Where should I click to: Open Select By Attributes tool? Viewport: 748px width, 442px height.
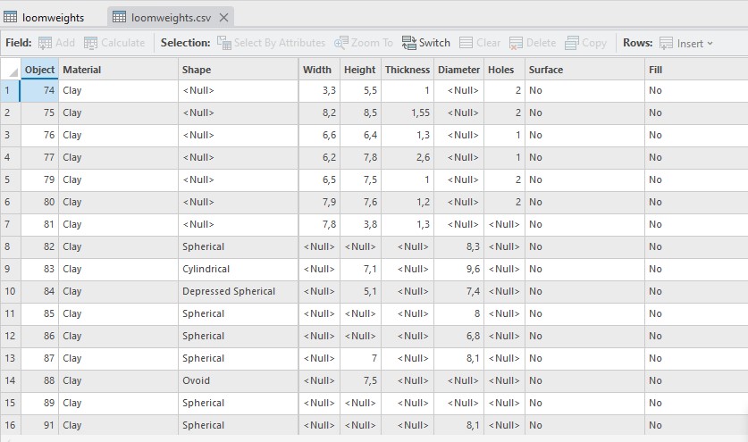[x=224, y=43]
